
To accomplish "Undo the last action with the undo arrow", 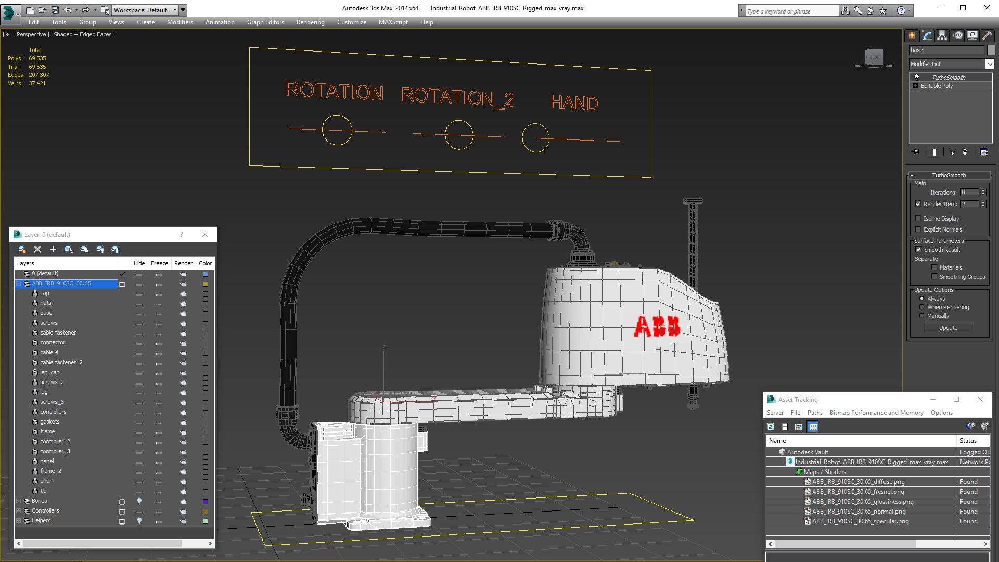I will click(x=68, y=10).
